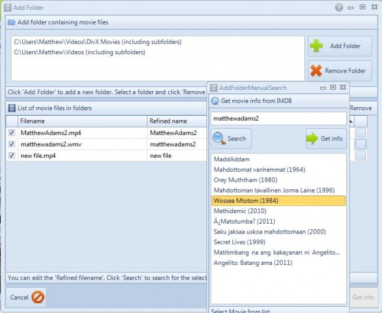Viewport: 382px width, 313px height.
Task: Deselect the 'new file.mp4' checkbox
Action: coord(12,156)
